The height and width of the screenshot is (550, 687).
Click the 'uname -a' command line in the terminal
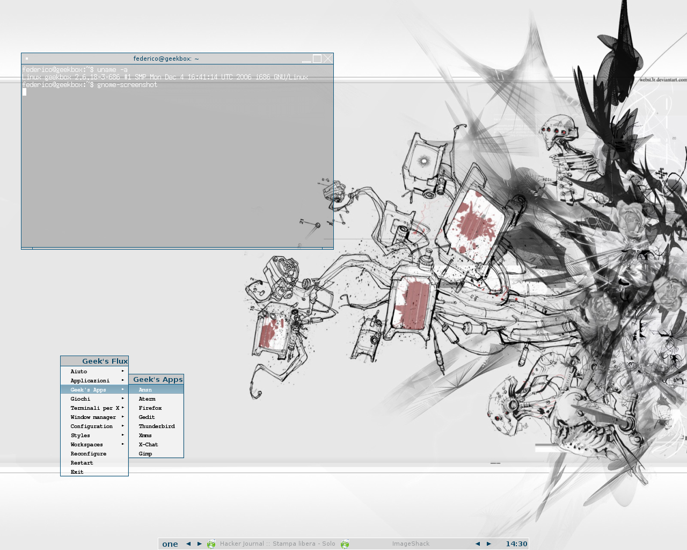click(x=75, y=69)
